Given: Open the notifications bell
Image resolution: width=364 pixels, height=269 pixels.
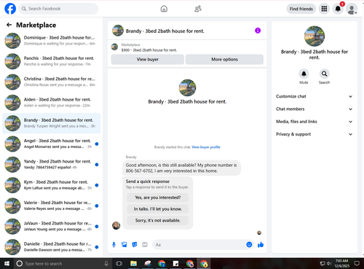Looking at the screenshot, I should [x=338, y=9].
